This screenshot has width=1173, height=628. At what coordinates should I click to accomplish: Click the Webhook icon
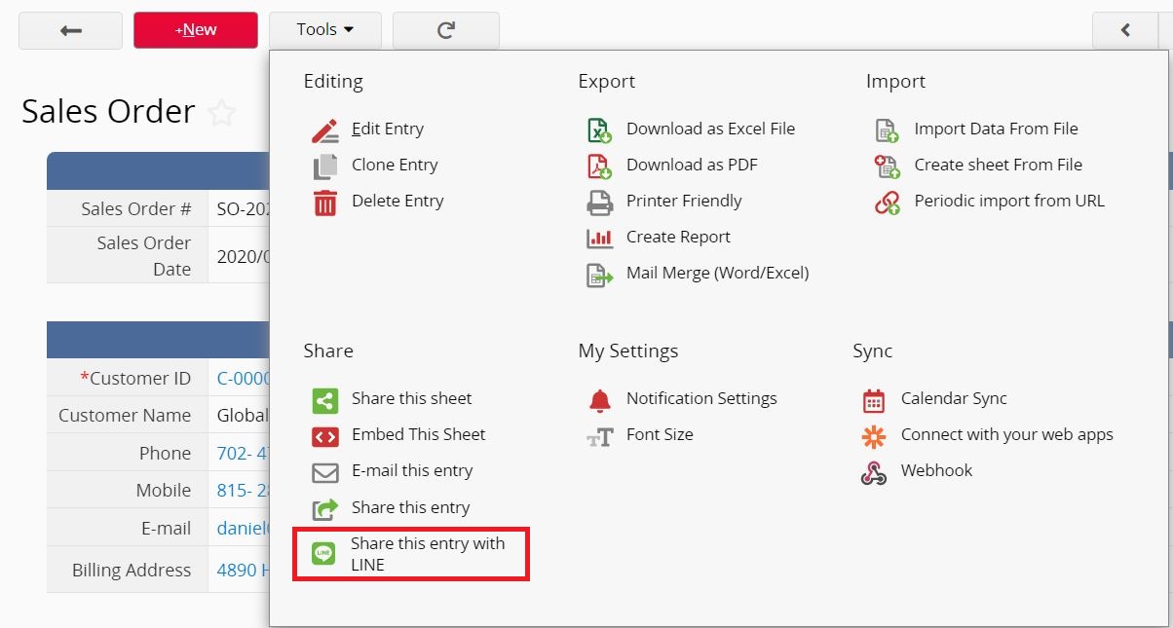click(874, 471)
